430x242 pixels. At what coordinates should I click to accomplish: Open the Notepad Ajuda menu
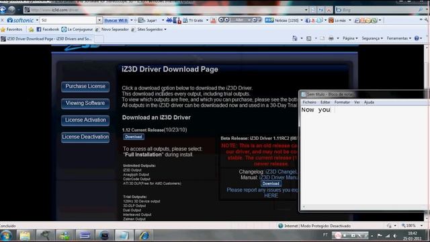(x=369, y=102)
